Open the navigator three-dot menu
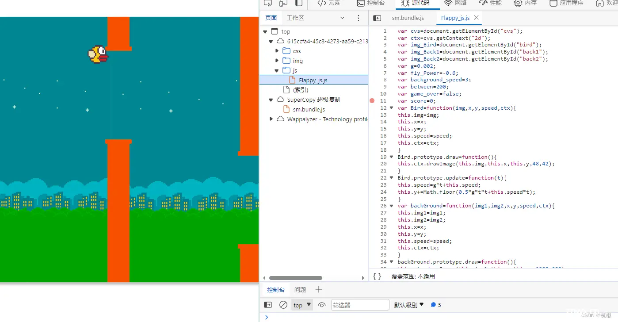This screenshot has width=618, height=322. [359, 18]
